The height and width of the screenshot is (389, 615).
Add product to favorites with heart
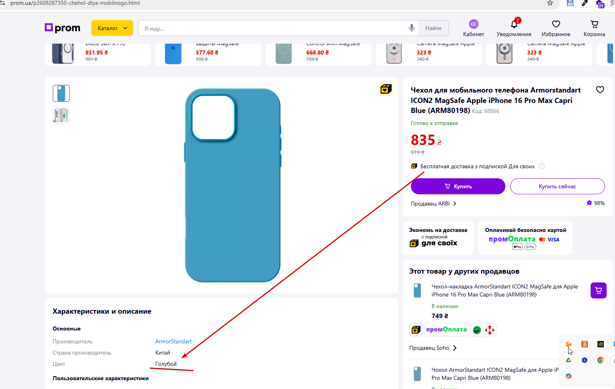pyautogui.click(x=600, y=90)
